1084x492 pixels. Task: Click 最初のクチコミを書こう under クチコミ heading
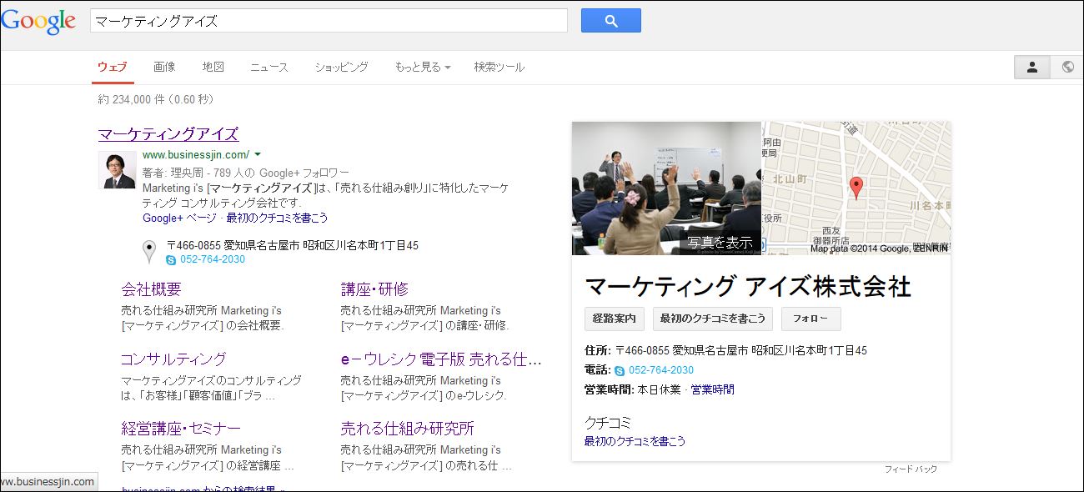[635, 441]
